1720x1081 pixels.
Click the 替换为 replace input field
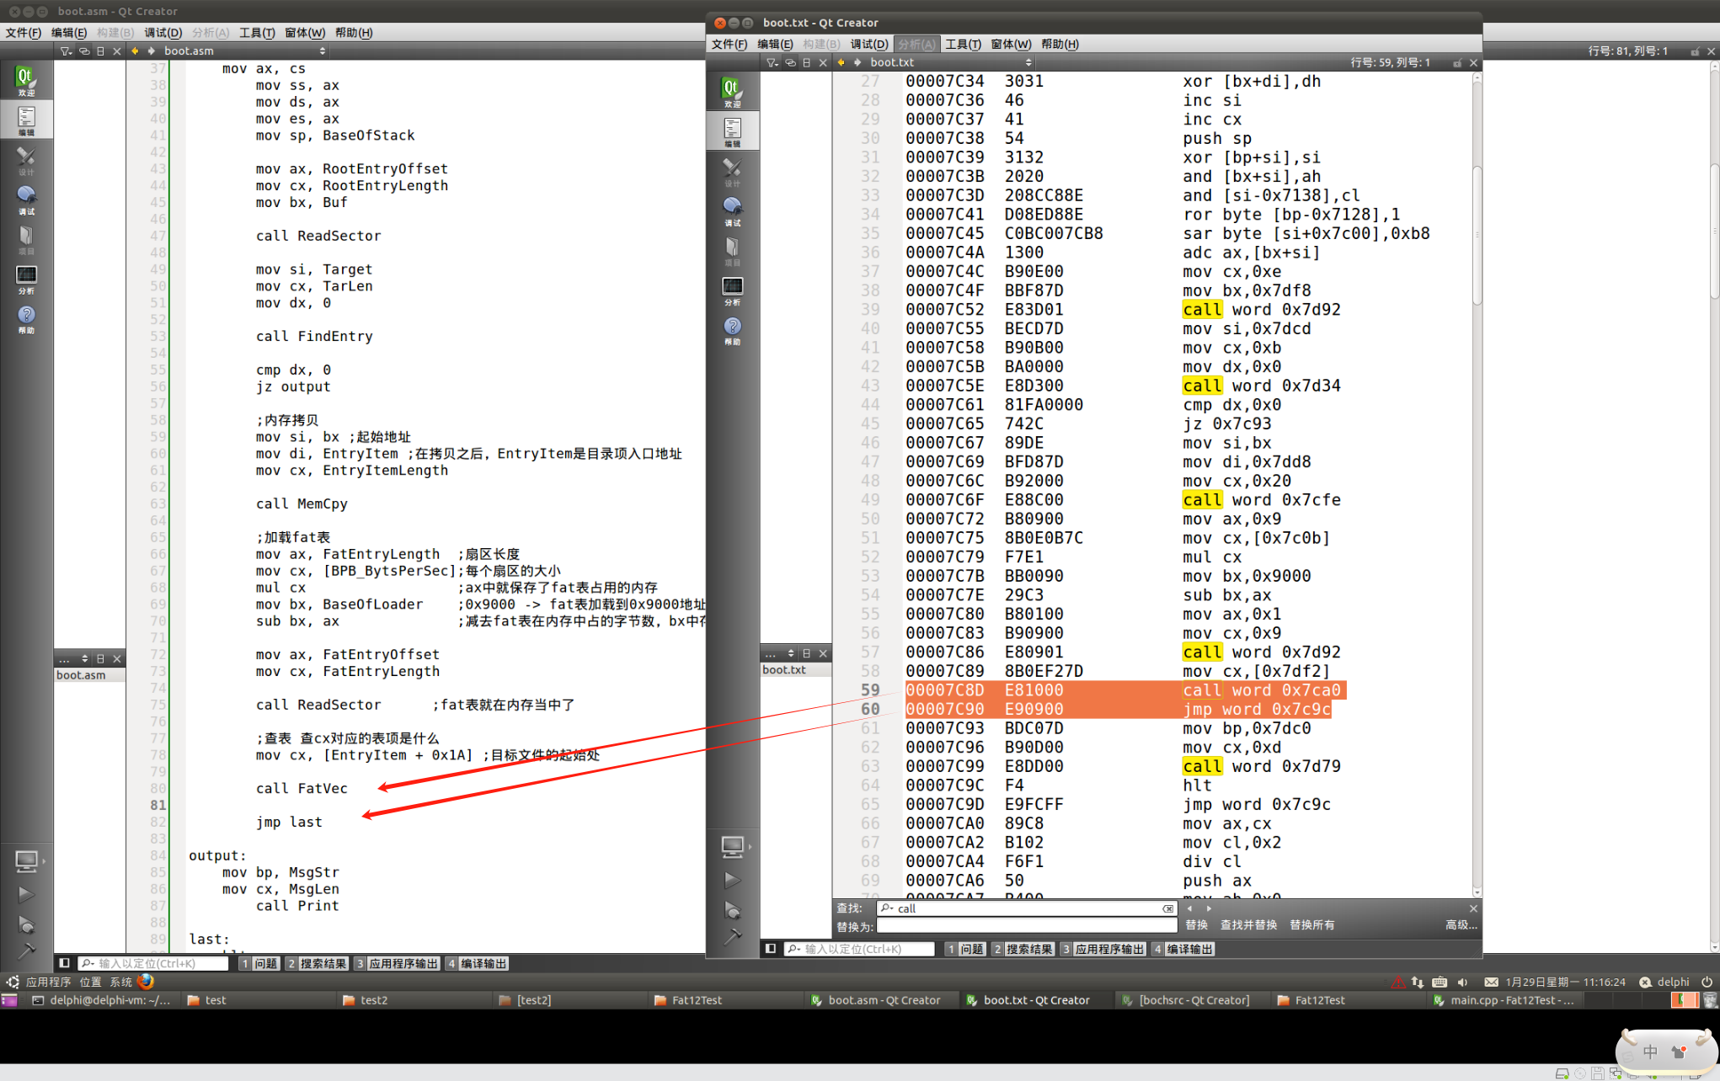pos(1026,926)
